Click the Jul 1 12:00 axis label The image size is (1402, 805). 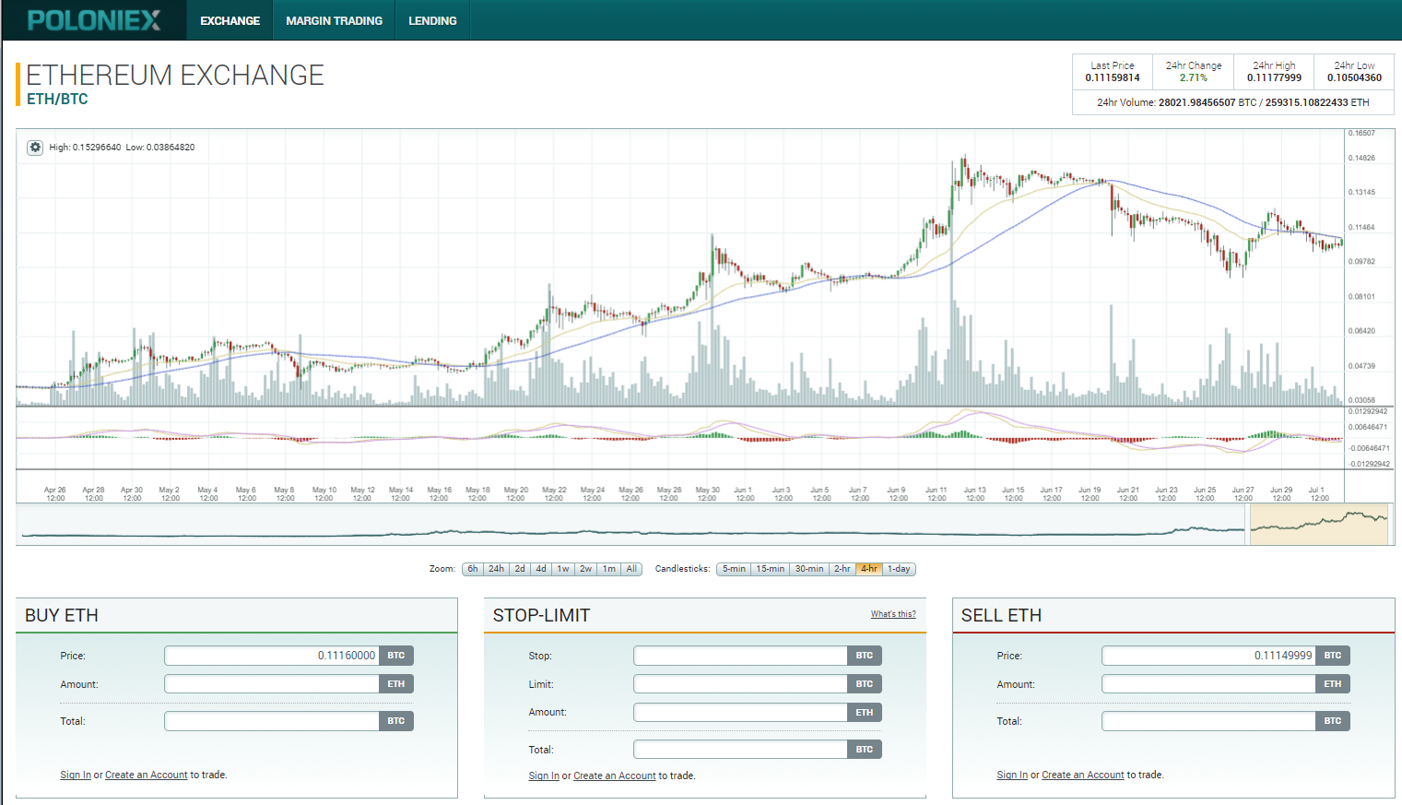[x=1319, y=494]
